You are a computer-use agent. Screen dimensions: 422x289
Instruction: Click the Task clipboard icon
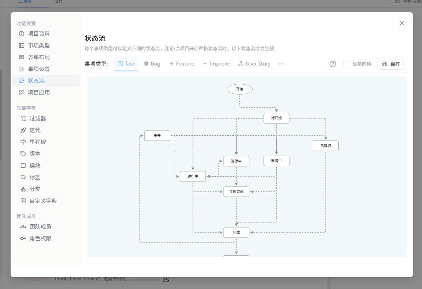tap(120, 64)
